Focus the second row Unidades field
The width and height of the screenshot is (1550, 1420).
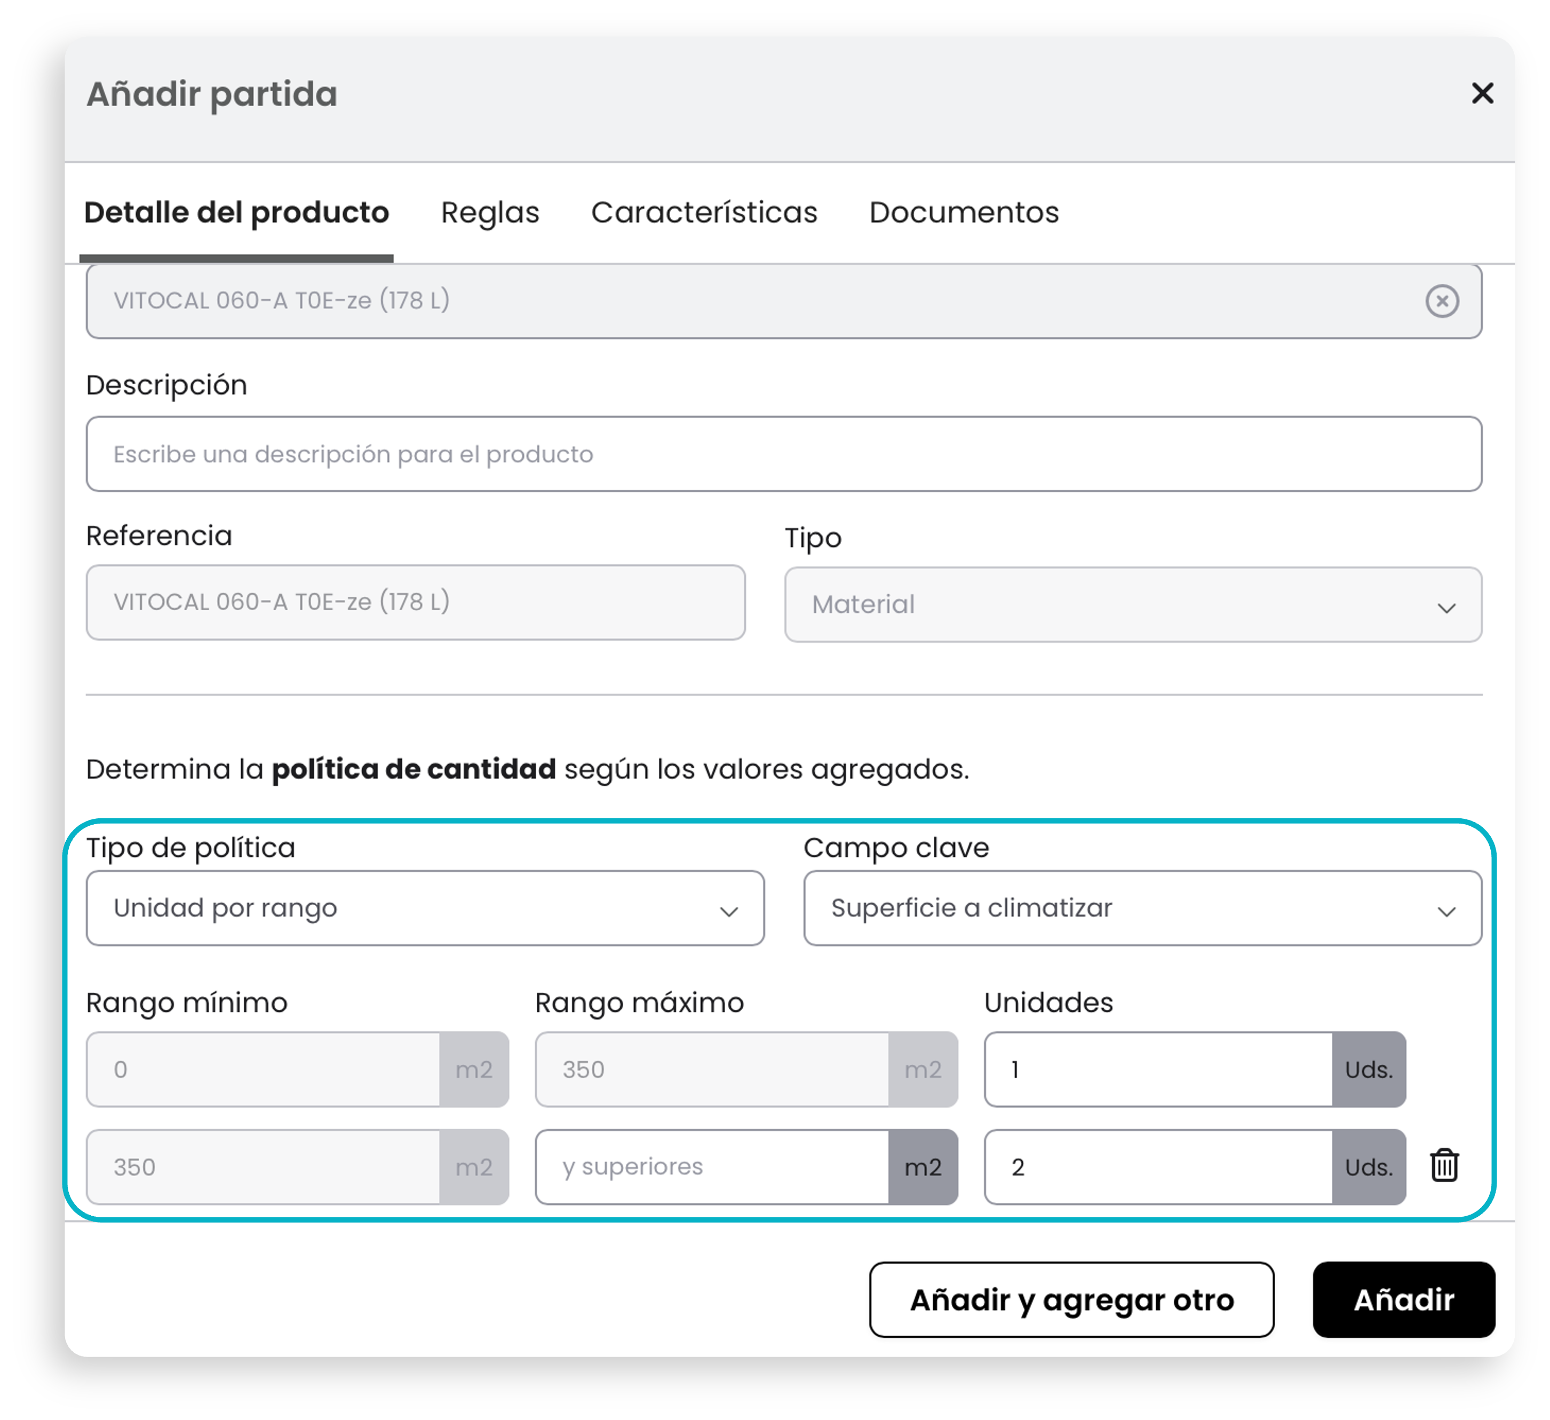(1158, 1166)
